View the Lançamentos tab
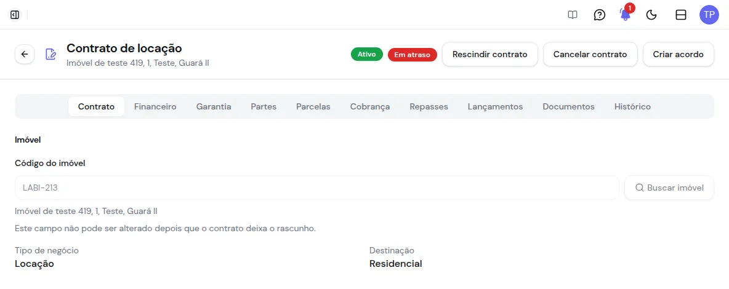This screenshot has width=729, height=289. tap(495, 106)
